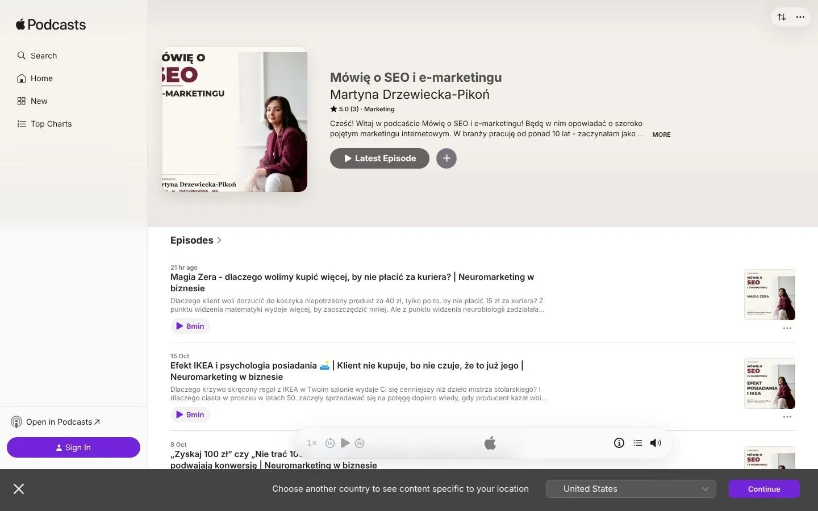The image size is (818, 511).
Task: Open options menu for Magia Zera episode
Action: click(x=787, y=328)
